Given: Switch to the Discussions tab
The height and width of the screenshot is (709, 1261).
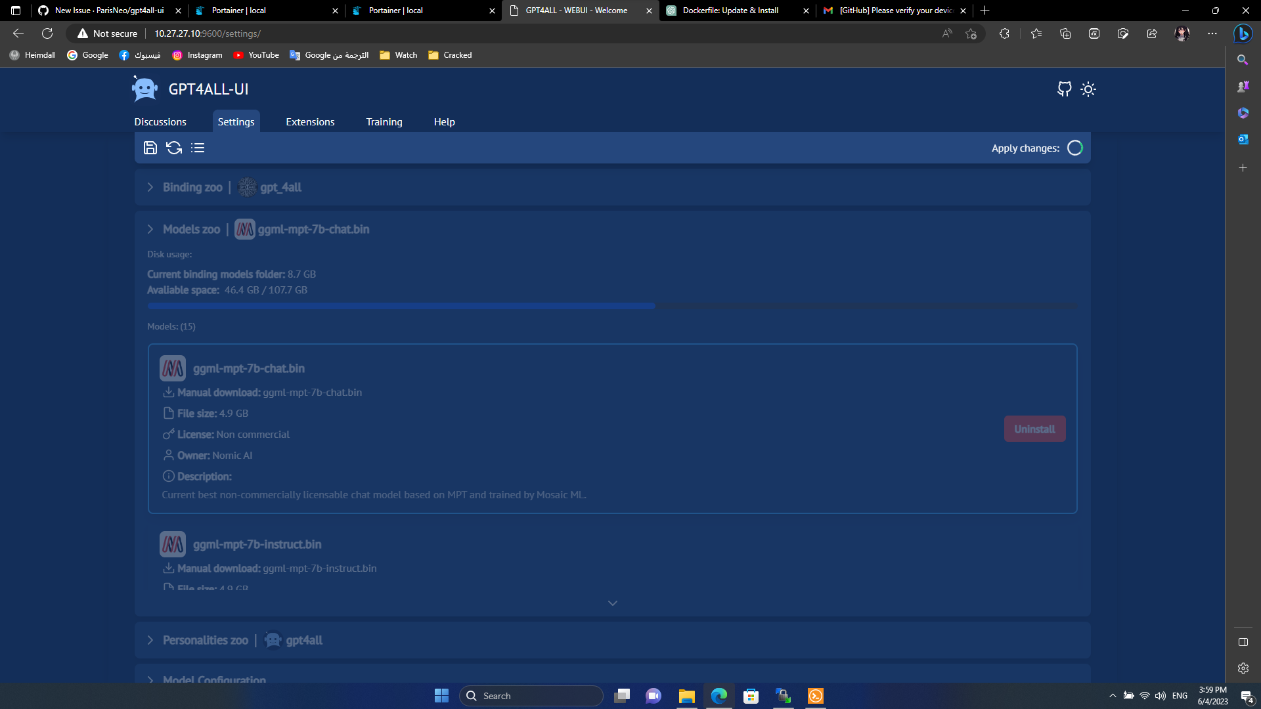Looking at the screenshot, I should tap(160, 121).
